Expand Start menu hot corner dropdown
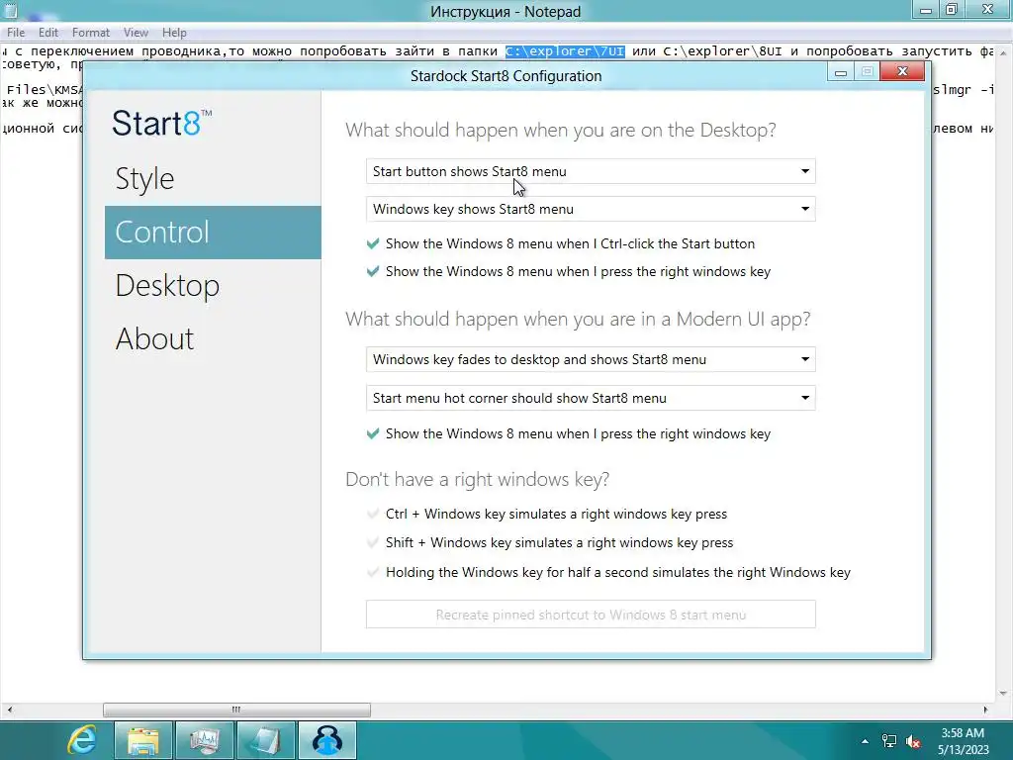This screenshot has height=760, width=1013. (591, 398)
